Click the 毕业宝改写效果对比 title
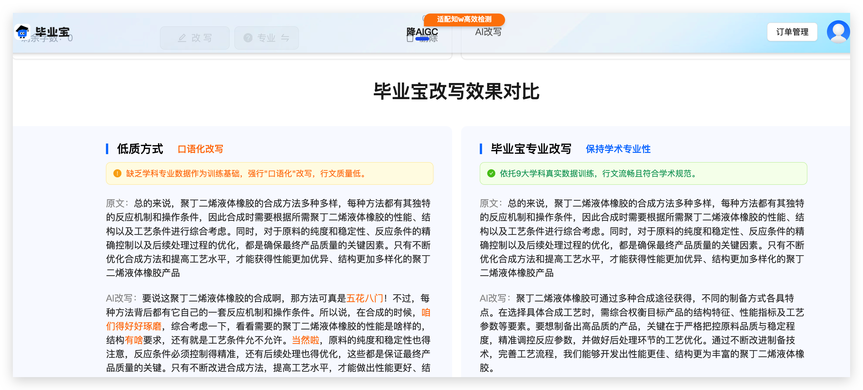 [456, 91]
